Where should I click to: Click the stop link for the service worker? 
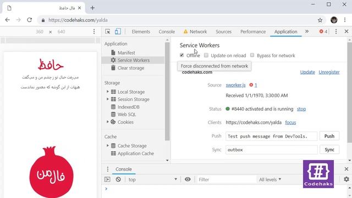coord(301,109)
